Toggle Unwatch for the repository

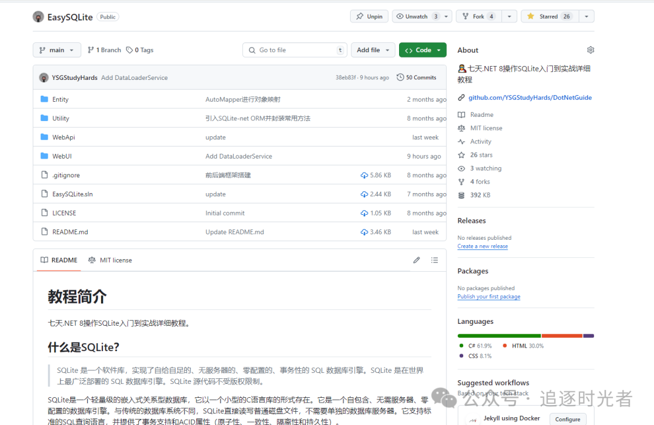(417, 16)
